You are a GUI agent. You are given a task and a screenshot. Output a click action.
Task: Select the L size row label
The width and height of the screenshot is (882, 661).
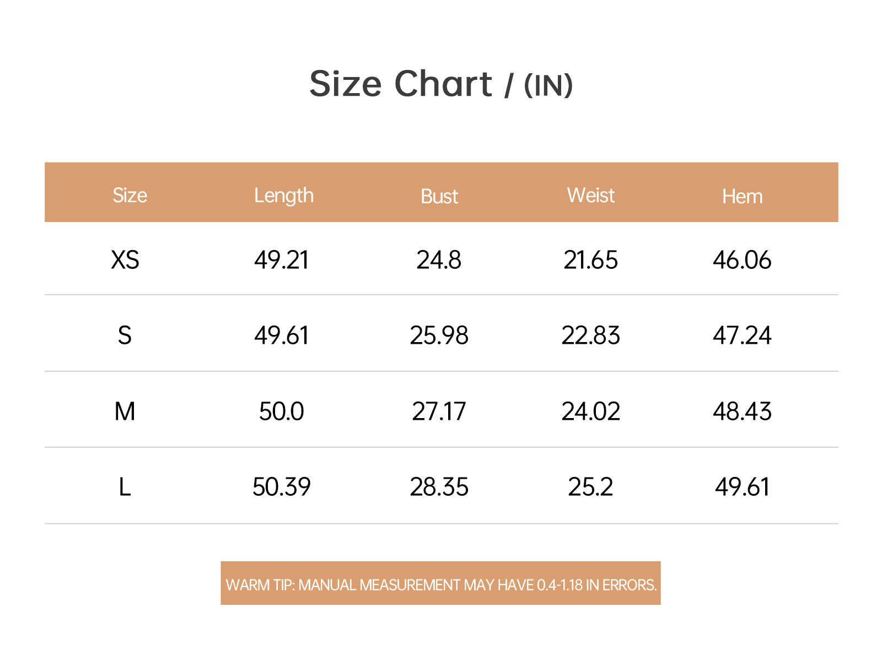pyautogui.click(x=125, y=487)
